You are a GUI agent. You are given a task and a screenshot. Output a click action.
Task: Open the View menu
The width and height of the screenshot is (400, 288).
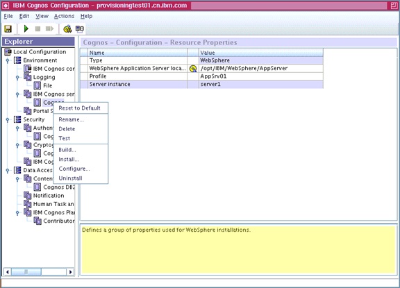click(42, 16)
